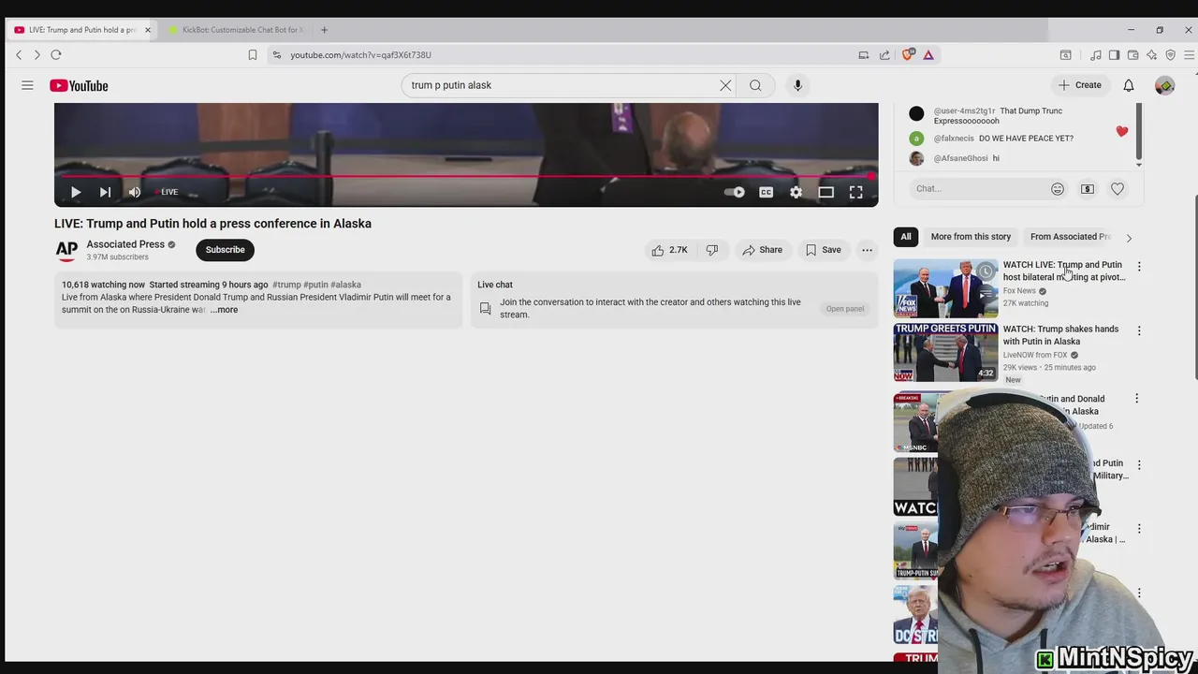Open a new browser tab
This screenshot has width=1198, height=674.
325,30
